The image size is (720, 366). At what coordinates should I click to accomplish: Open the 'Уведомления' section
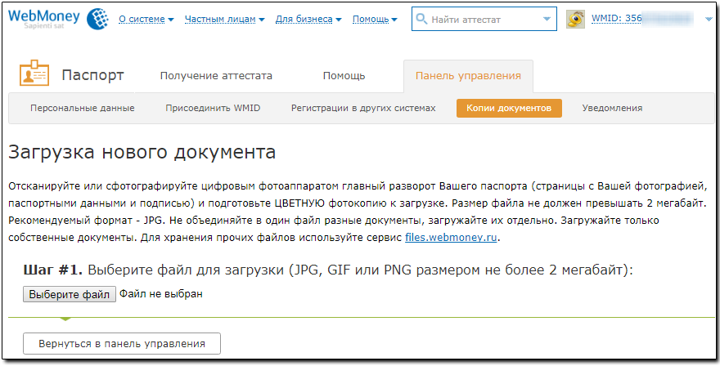pyautogui.click(x=612, y=108)
